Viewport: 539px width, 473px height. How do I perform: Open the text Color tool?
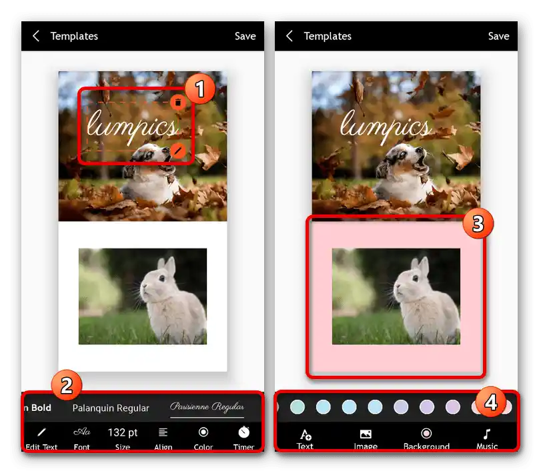click(203, 439)
